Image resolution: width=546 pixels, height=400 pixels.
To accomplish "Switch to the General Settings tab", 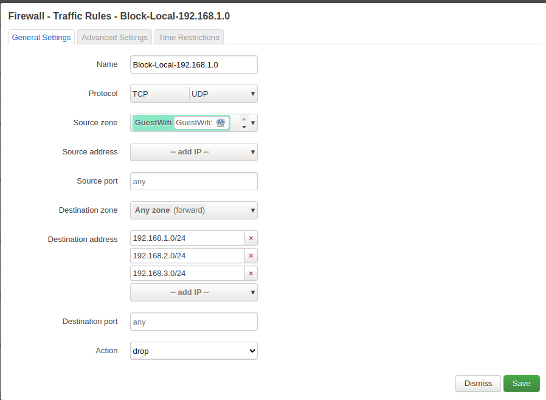I will click(x=41, y=37).
